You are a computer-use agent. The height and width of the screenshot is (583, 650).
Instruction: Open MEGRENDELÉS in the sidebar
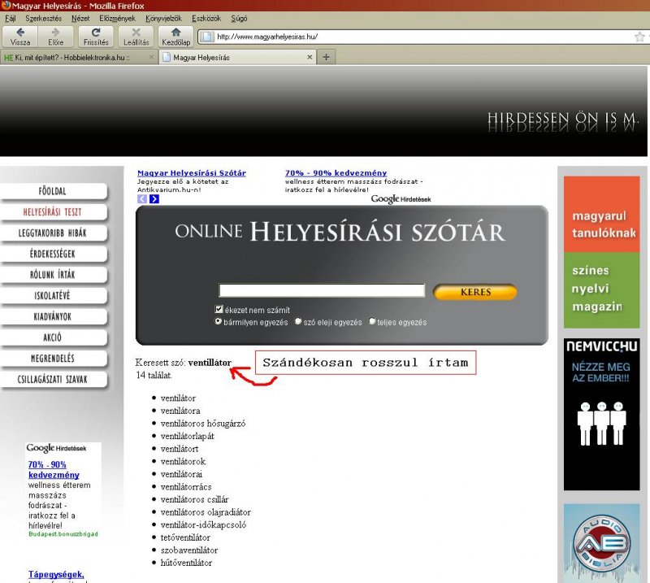(53, 358)
